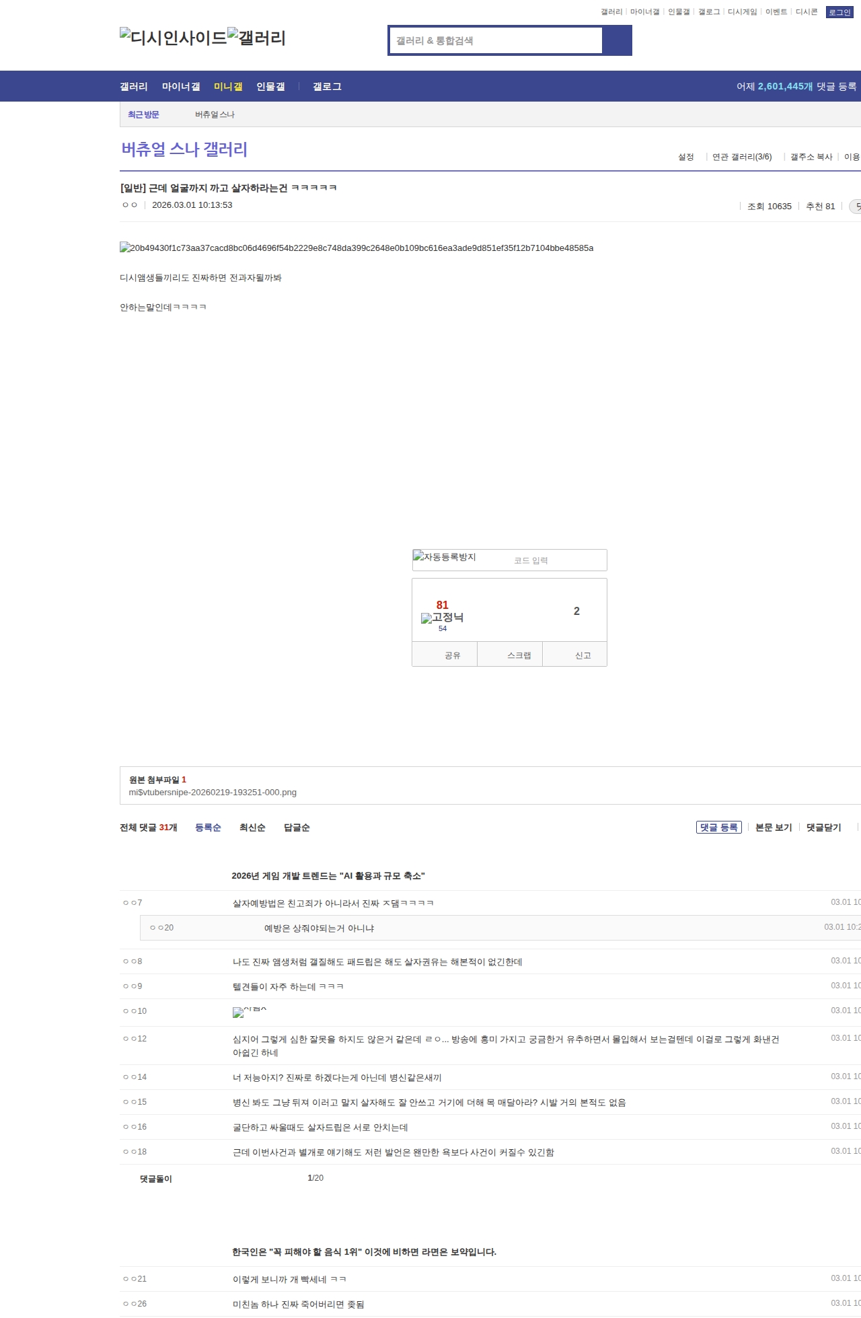Screen dimensions: 861x1318
Task: Open the image in the ○○10 comment
Action: click(250, 1012)
